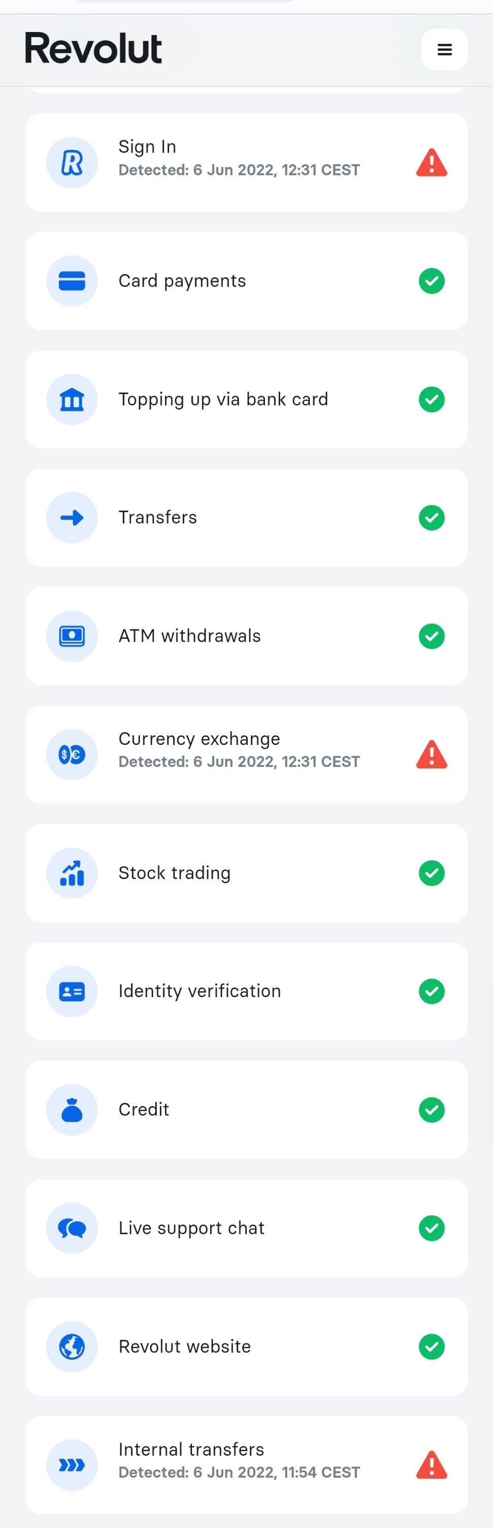Click the Revolut logo

coord(93,49)
